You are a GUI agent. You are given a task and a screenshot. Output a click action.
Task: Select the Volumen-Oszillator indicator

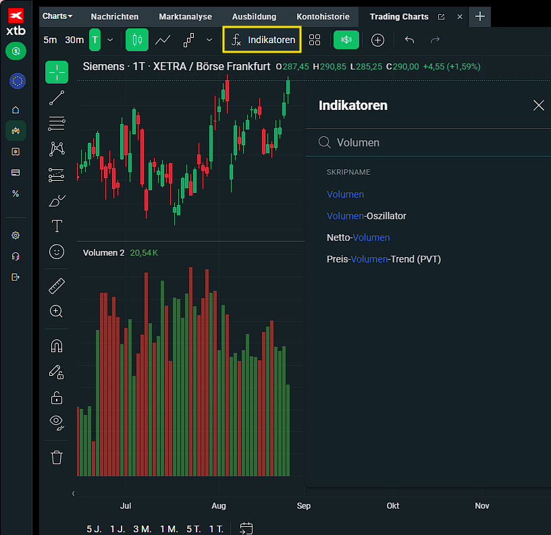click(366, 216)
